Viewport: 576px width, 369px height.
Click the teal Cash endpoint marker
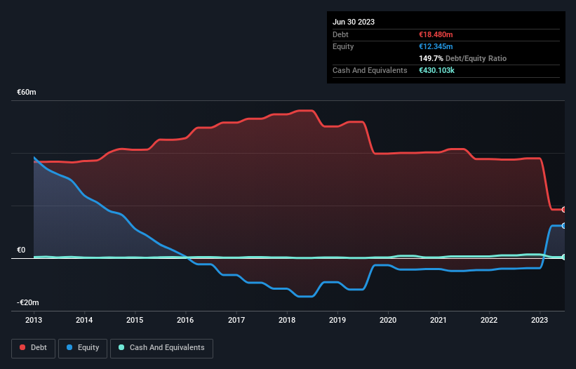coord(564,257)
